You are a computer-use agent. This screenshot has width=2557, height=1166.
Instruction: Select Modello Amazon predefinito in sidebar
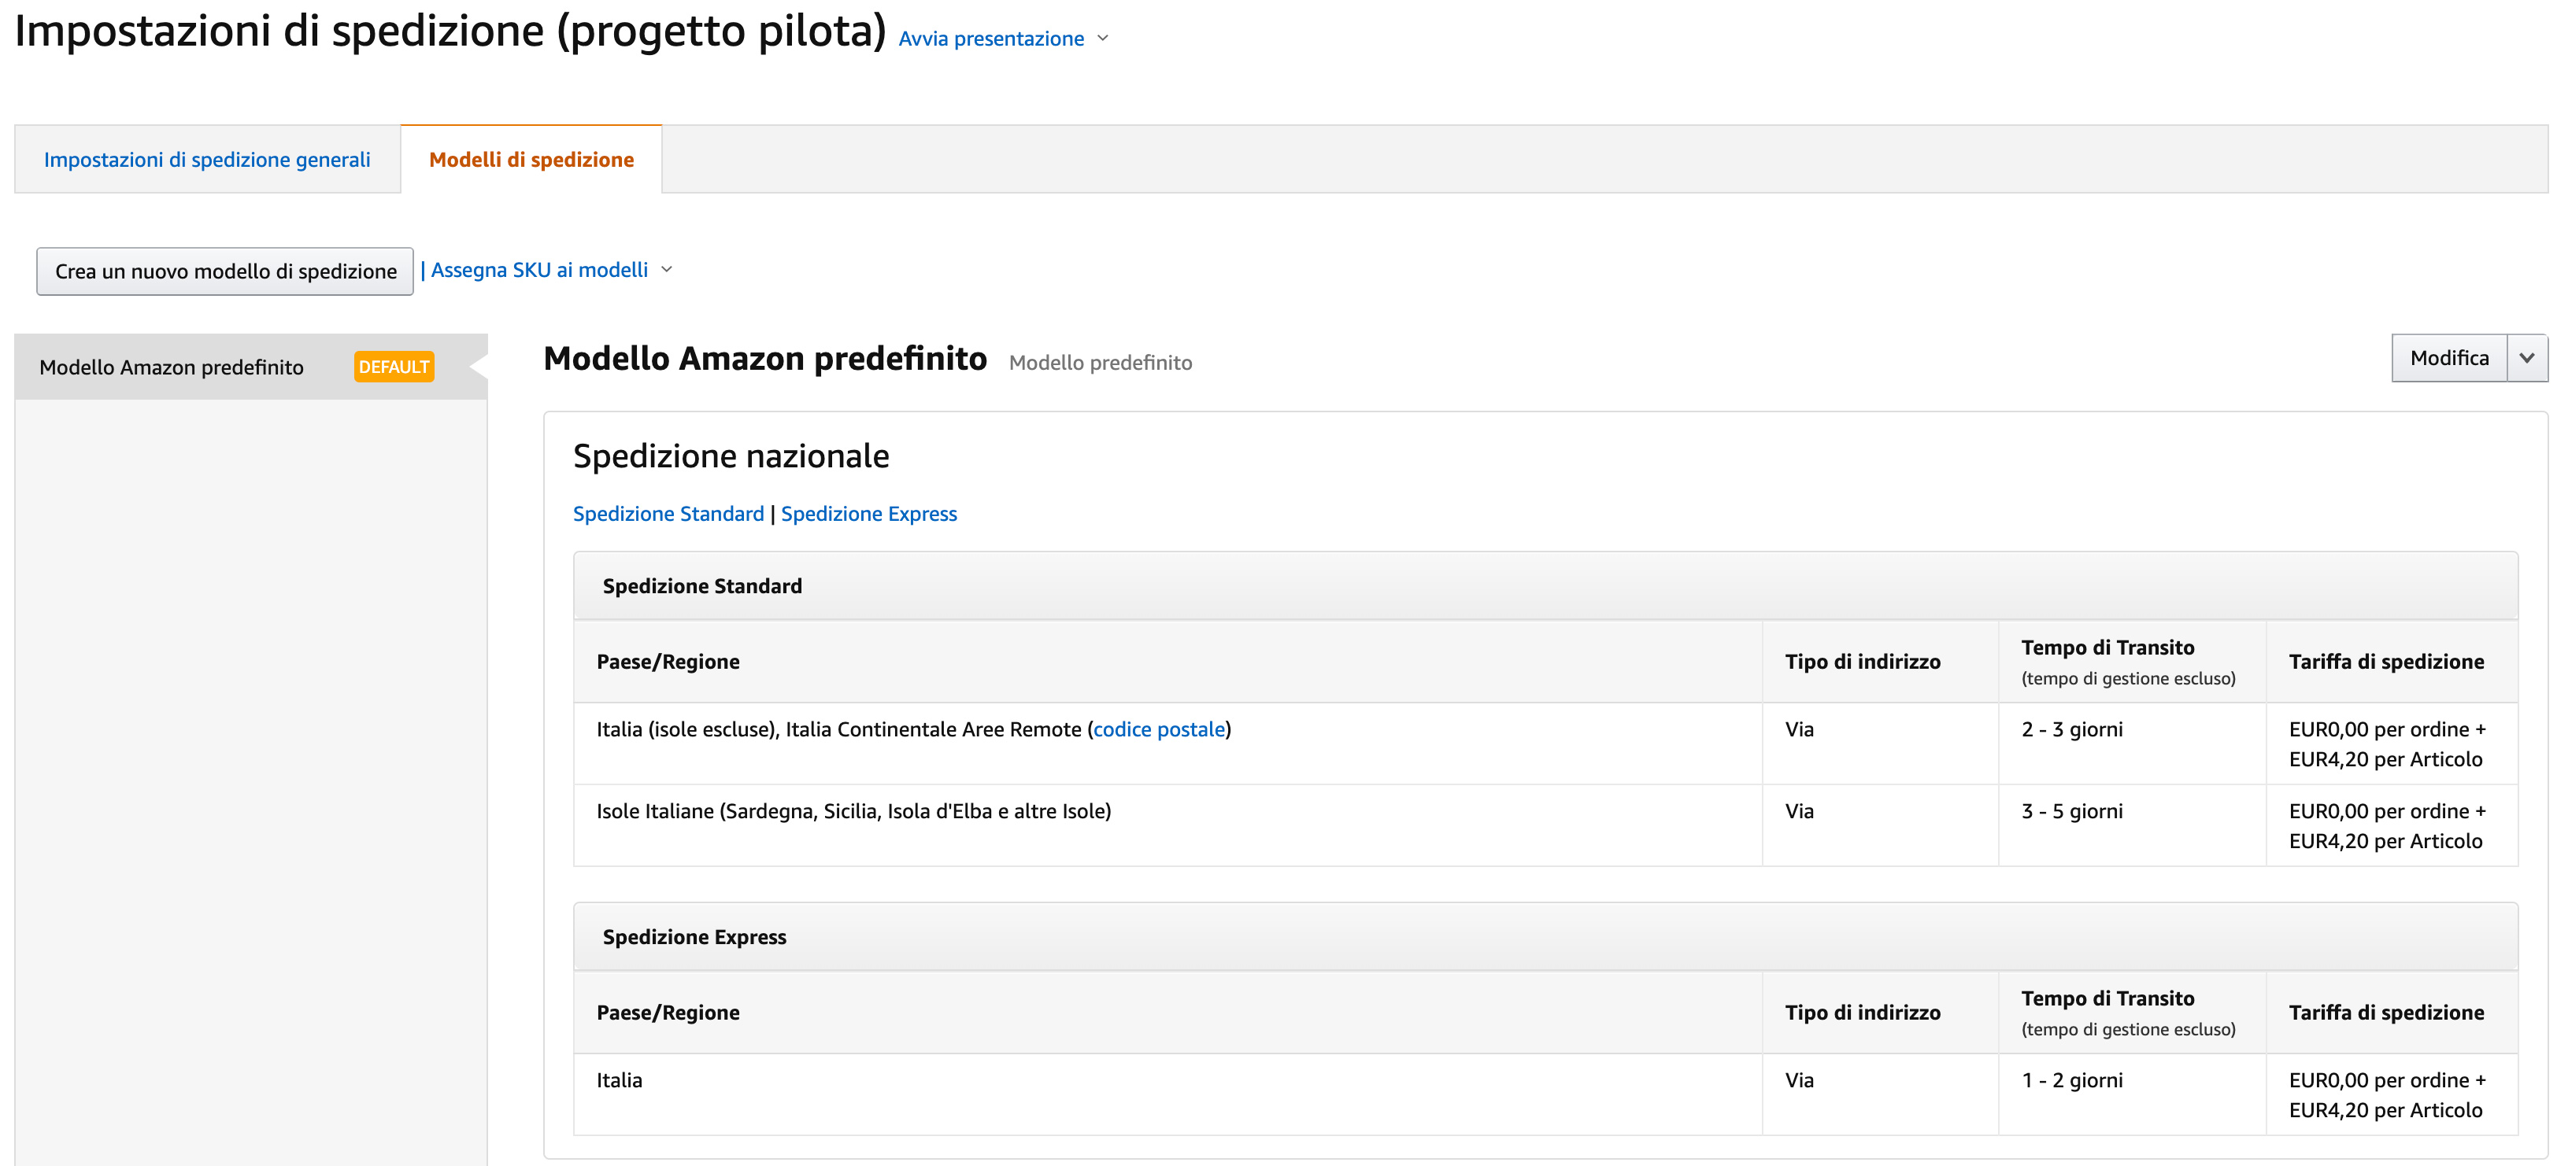point(172,367)
